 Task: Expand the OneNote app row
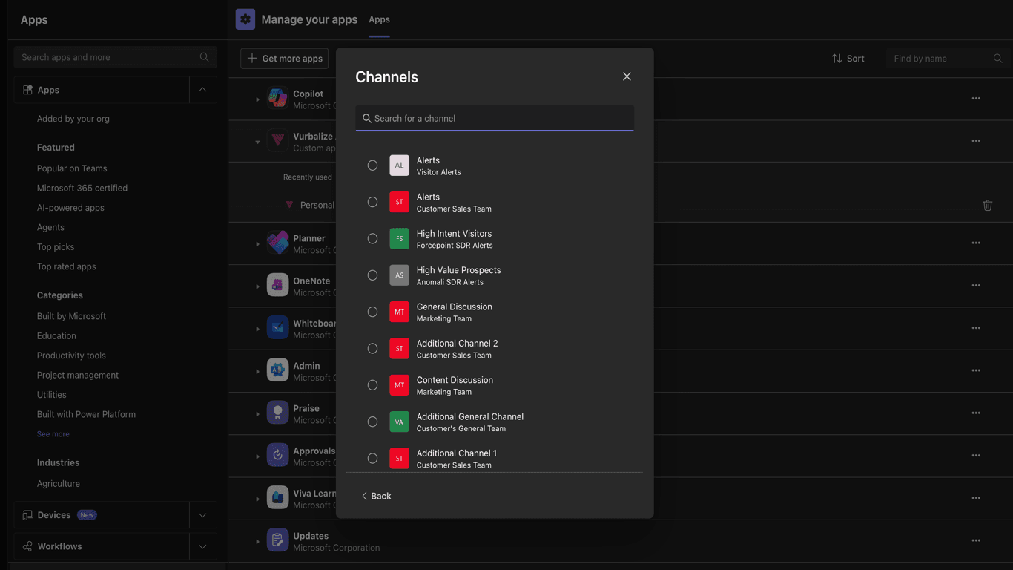coord(257,286)
